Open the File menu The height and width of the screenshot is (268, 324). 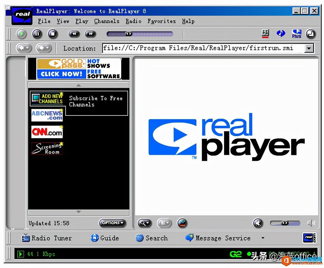coord(44,21)
